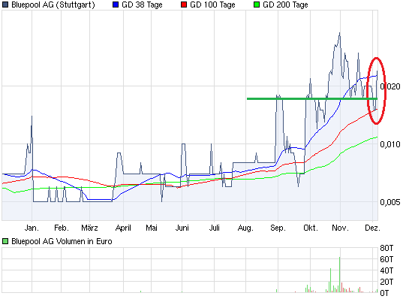409x299 pixels.
Task: Click the 20T volume axis value
Action: pyautogui.click(x=386, y=282)
